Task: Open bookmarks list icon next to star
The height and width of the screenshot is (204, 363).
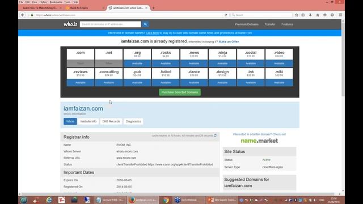Action: pyautogui.click(x=303, y=15)
